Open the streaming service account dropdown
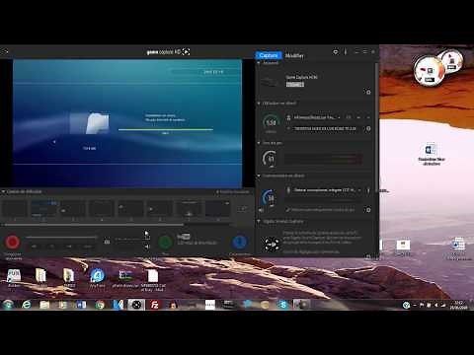Screen dimensions: 474x355 pos(316,117)
